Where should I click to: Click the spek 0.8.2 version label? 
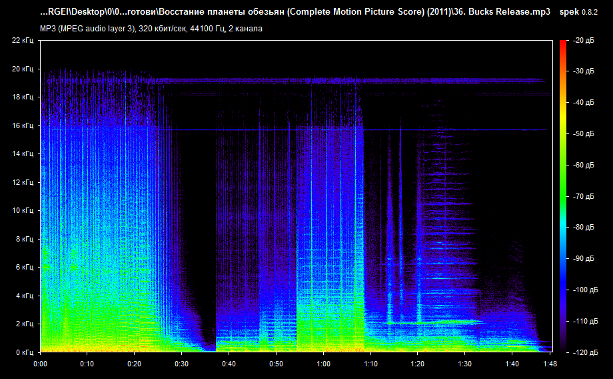click(x=578, y=12)
